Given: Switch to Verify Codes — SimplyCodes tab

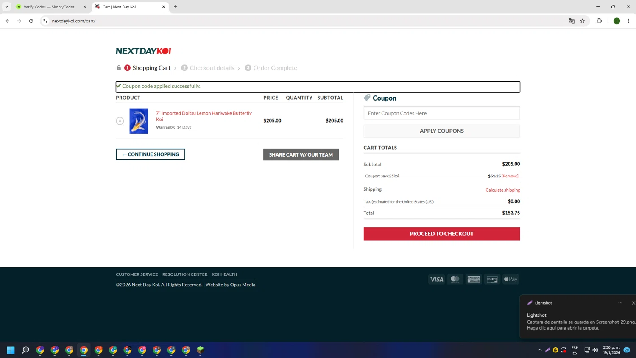Looking at the screenshot, I should click(x=49, y=7).
